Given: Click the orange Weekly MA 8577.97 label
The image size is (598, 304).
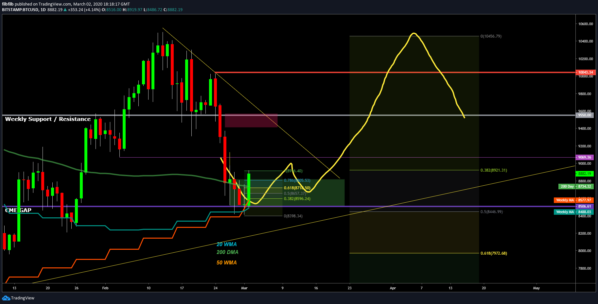Looking at the screenshot, I should coord(573,200).
